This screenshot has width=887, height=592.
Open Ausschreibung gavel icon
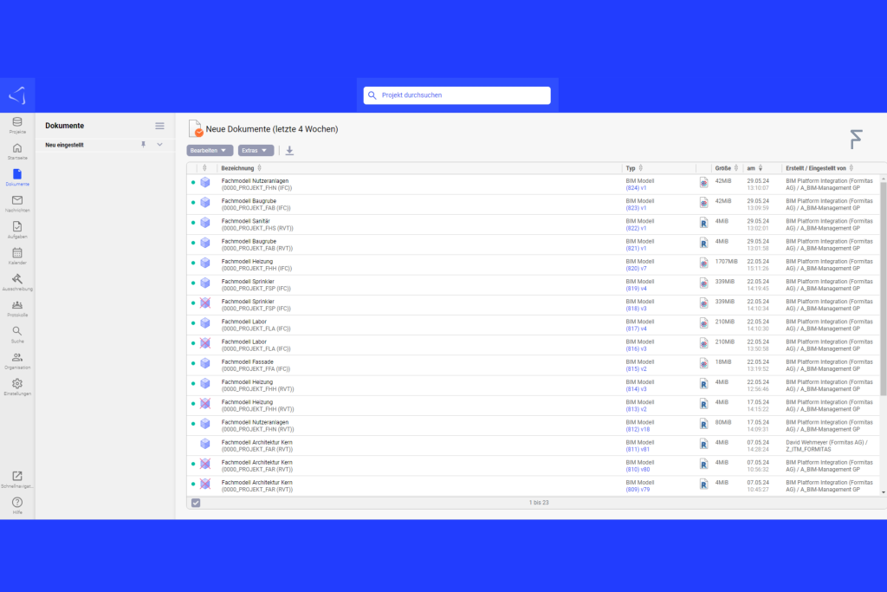pos(17,280)
